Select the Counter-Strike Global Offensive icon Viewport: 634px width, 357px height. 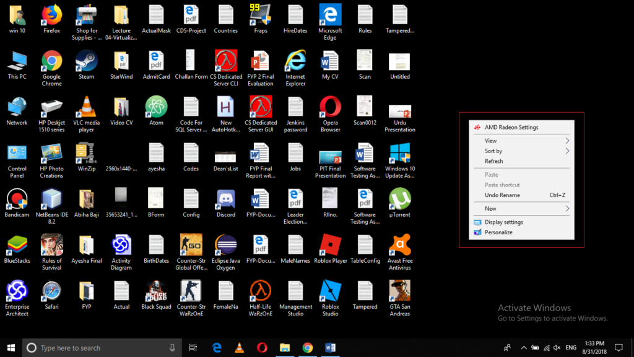(x=191, y=252)
